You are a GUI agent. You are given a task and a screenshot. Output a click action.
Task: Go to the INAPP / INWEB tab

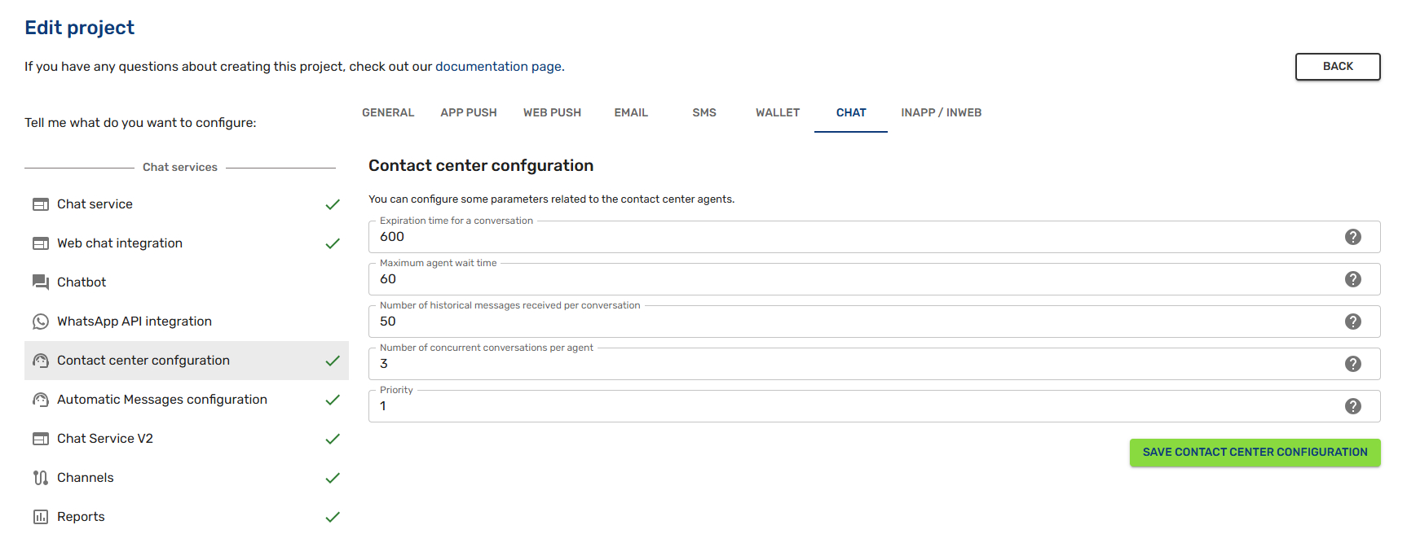click(941, 113)
